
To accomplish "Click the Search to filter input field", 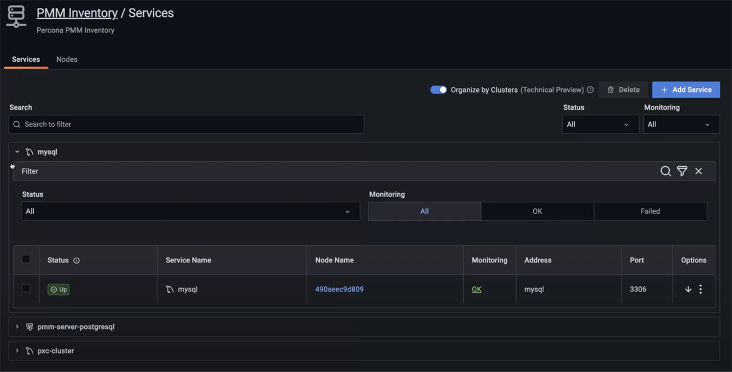I will coord(186,124).
